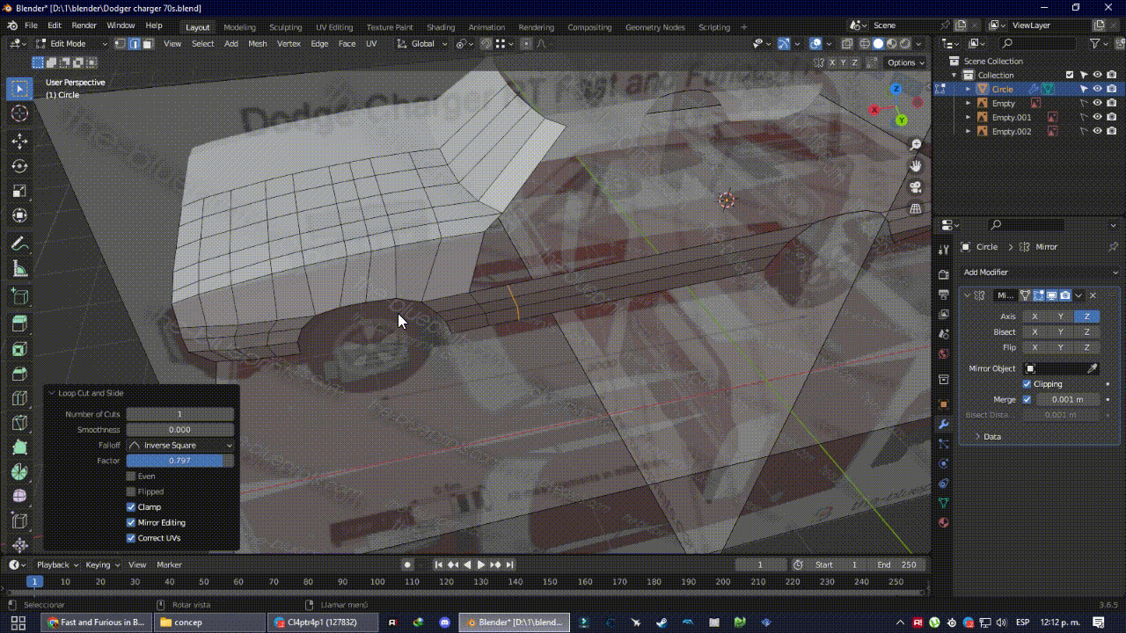The image size is (1126, 633).
Task: Enable the Even checkbox
Action: click(131, 477)
